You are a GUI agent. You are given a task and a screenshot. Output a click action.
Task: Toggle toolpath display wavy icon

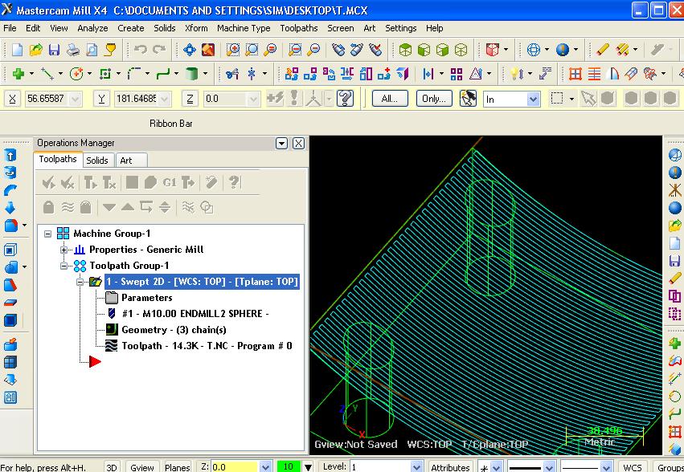68,207
